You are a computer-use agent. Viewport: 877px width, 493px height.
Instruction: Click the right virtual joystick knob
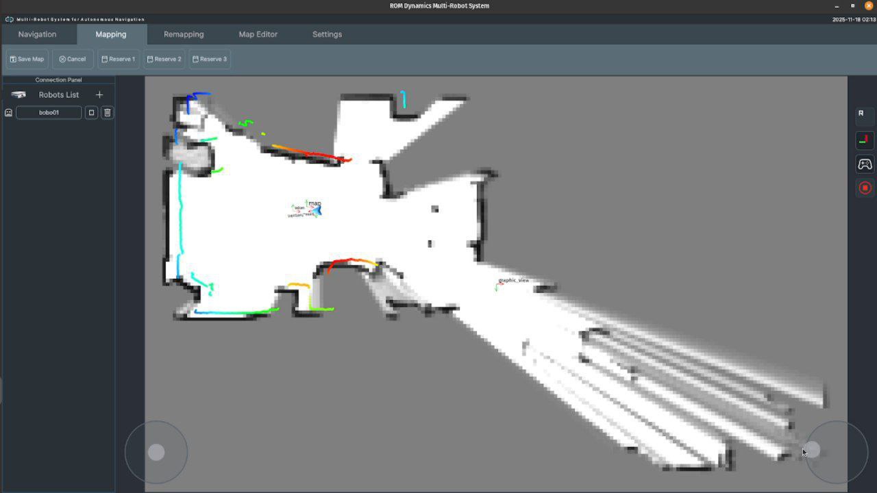[812, 450]
